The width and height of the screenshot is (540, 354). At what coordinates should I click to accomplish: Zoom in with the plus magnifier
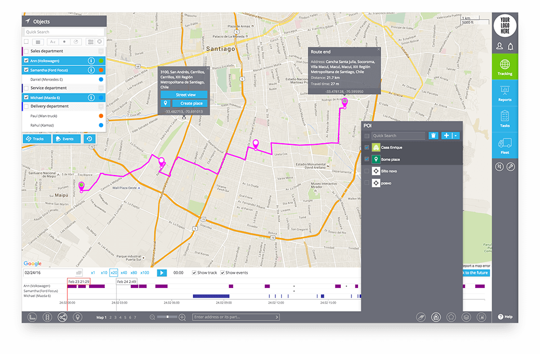click(182, 317)
